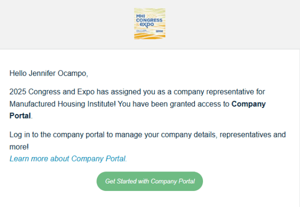
Task: Open the Learn more about Company Portal link
Action: [x=68, y=158]
